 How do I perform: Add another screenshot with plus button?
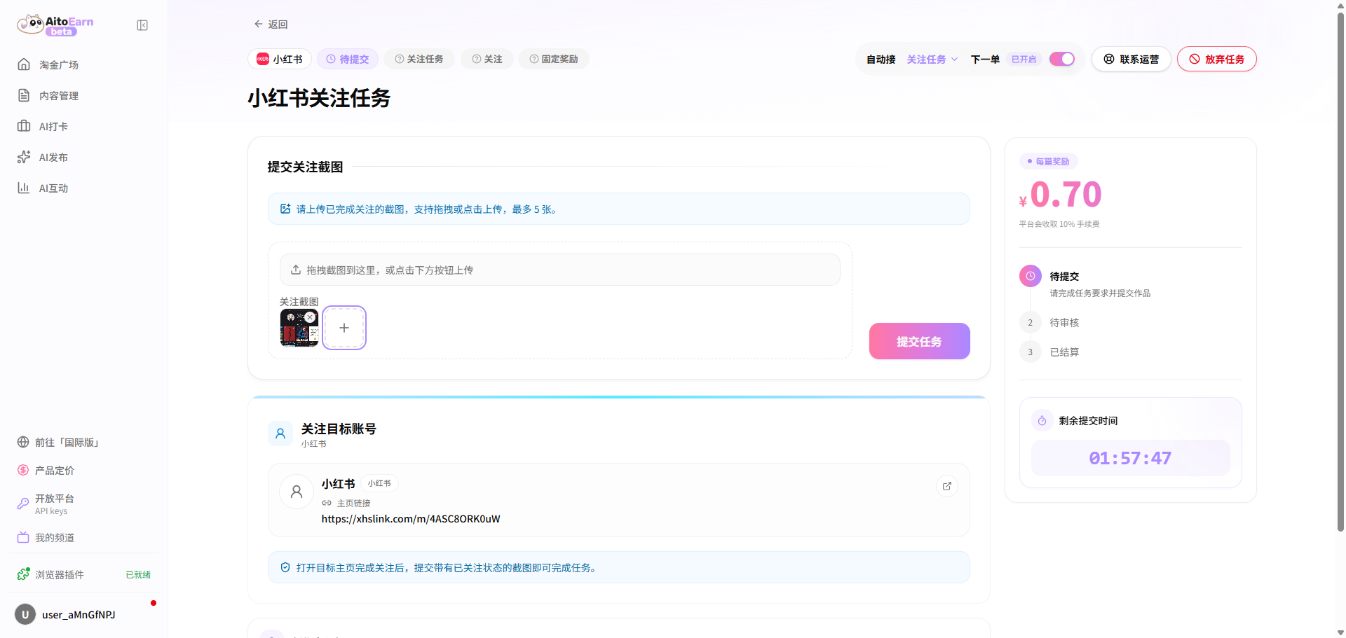pos(344,328)
